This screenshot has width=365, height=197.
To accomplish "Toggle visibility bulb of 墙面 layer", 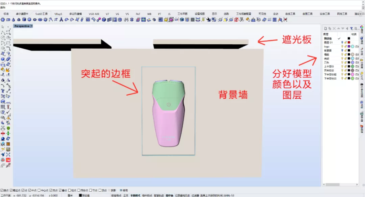I will 342,54.
